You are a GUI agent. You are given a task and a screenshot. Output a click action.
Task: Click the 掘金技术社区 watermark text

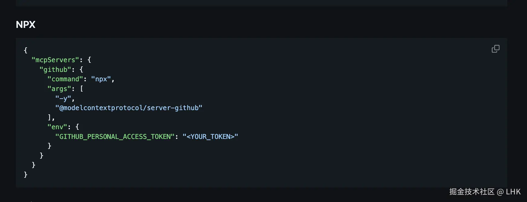coord(472,192)
